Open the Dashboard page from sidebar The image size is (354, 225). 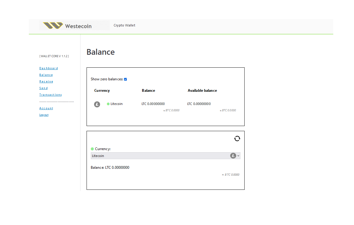49,68
